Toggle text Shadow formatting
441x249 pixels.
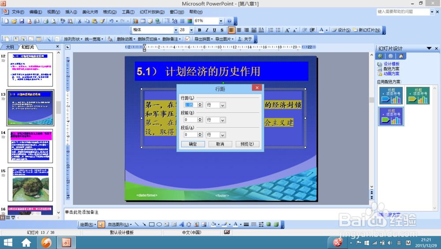[x=222, y=30]
